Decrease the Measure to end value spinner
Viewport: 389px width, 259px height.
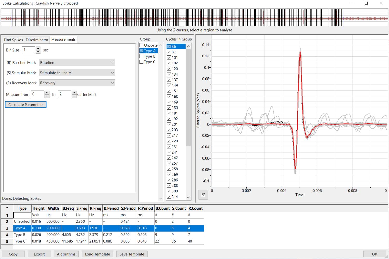74,96
